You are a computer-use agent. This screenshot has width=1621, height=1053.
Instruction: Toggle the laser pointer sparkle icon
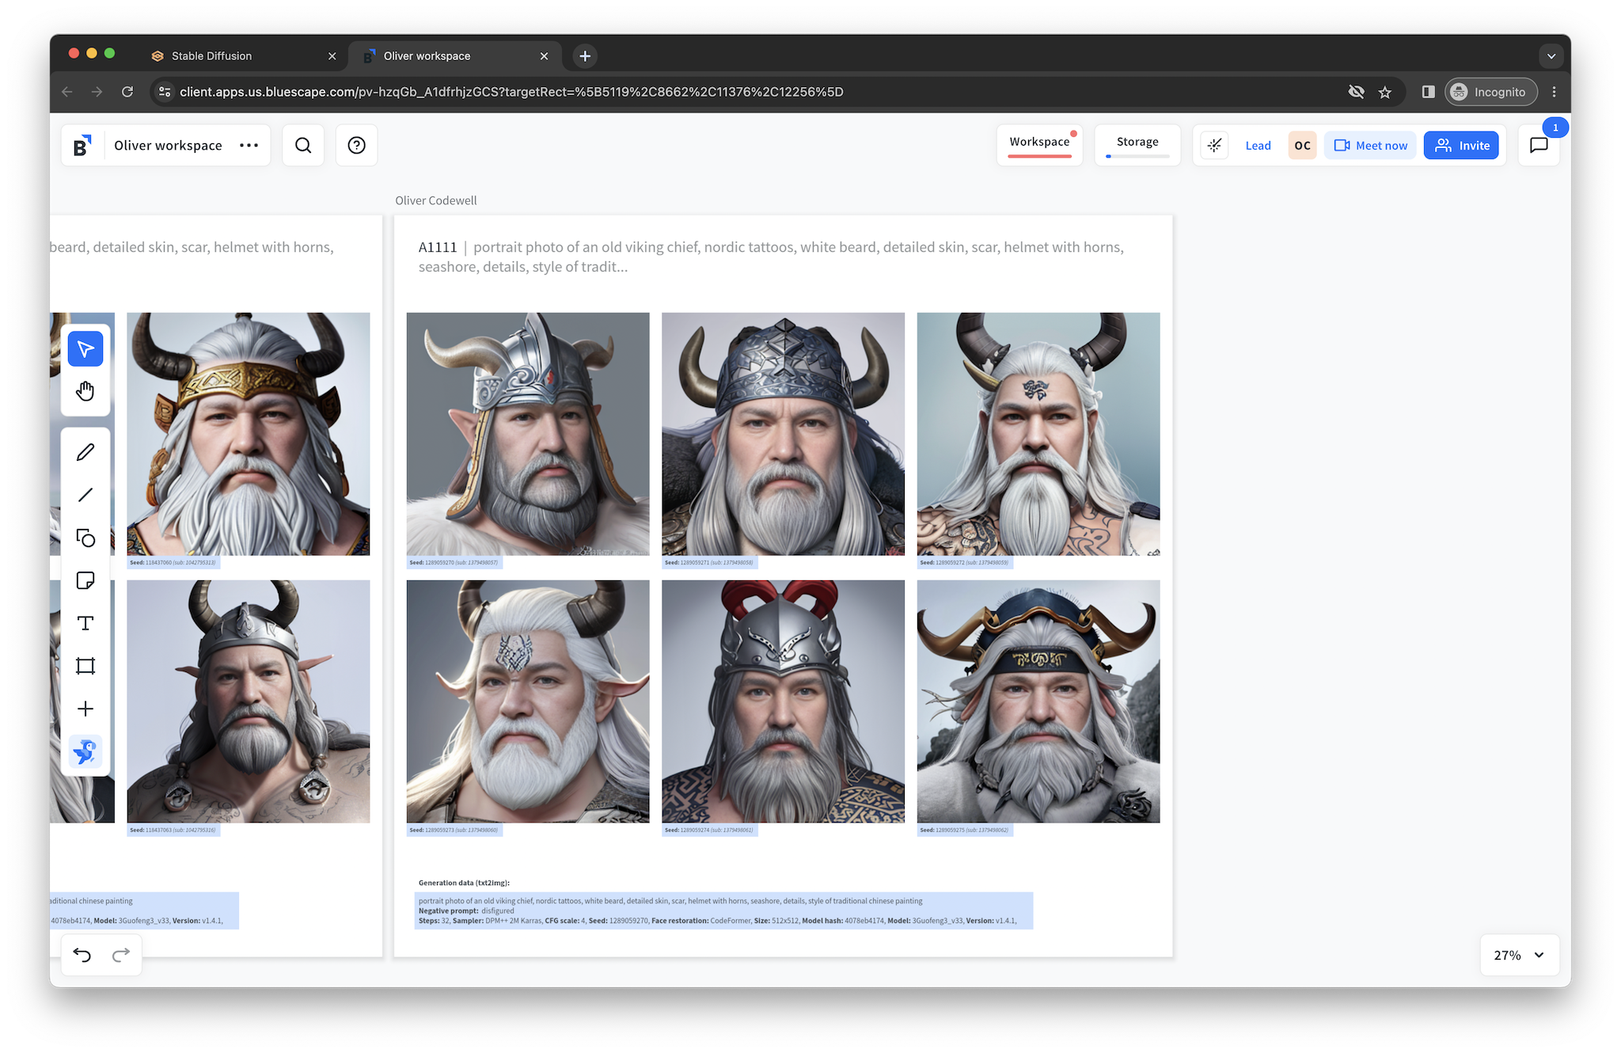1214,145
